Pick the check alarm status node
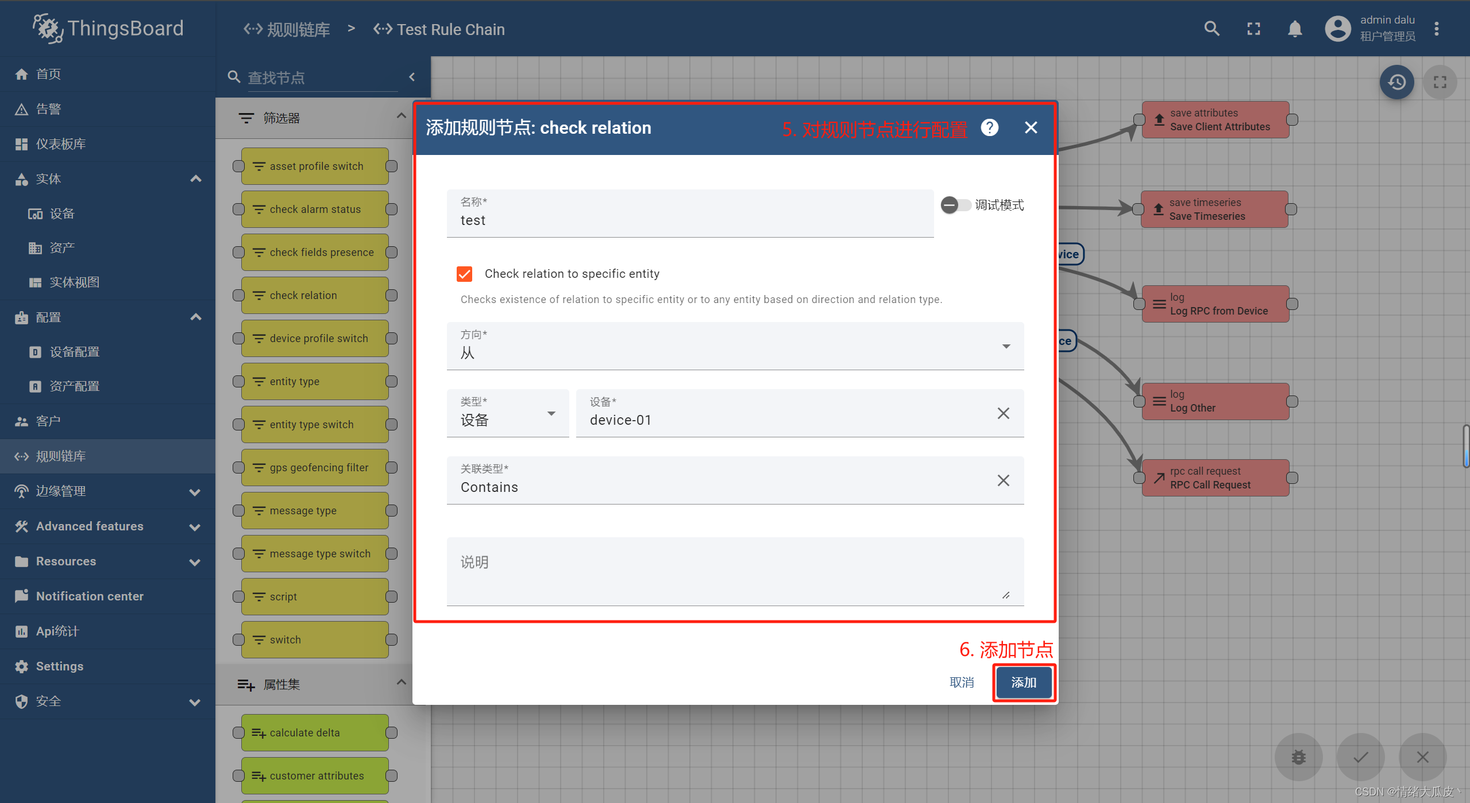1470x803 pixels. point(315,210)
